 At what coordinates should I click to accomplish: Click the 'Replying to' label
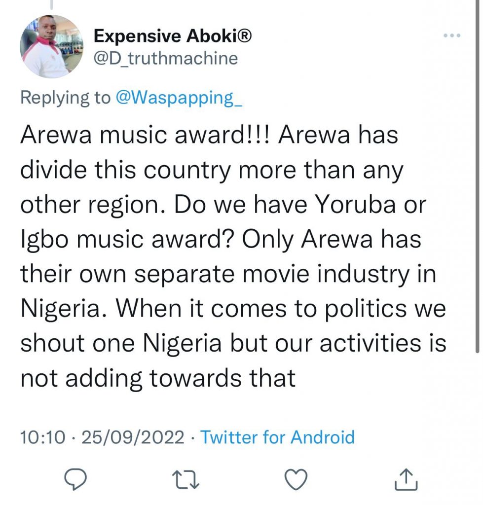(66, 98)
